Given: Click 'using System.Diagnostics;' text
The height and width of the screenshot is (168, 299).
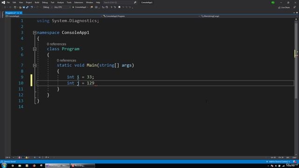Looking at the screenshot, I should (x=68, y=21).
